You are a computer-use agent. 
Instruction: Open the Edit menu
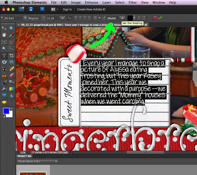(64, 3)
